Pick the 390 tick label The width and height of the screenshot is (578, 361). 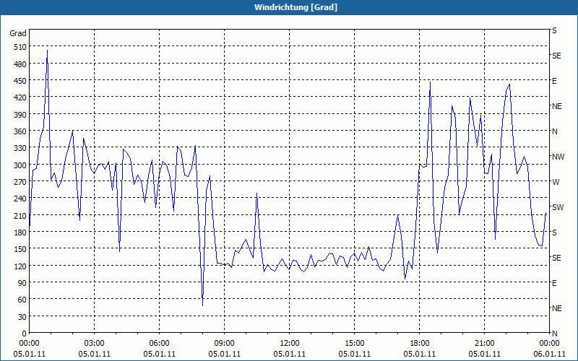tap(20, 115)
